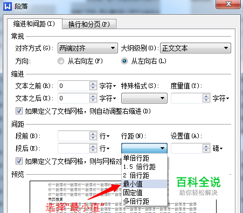Select the 从右向左 radio button
The height and width of the screenshot is (213, 243).
[61, 61]
